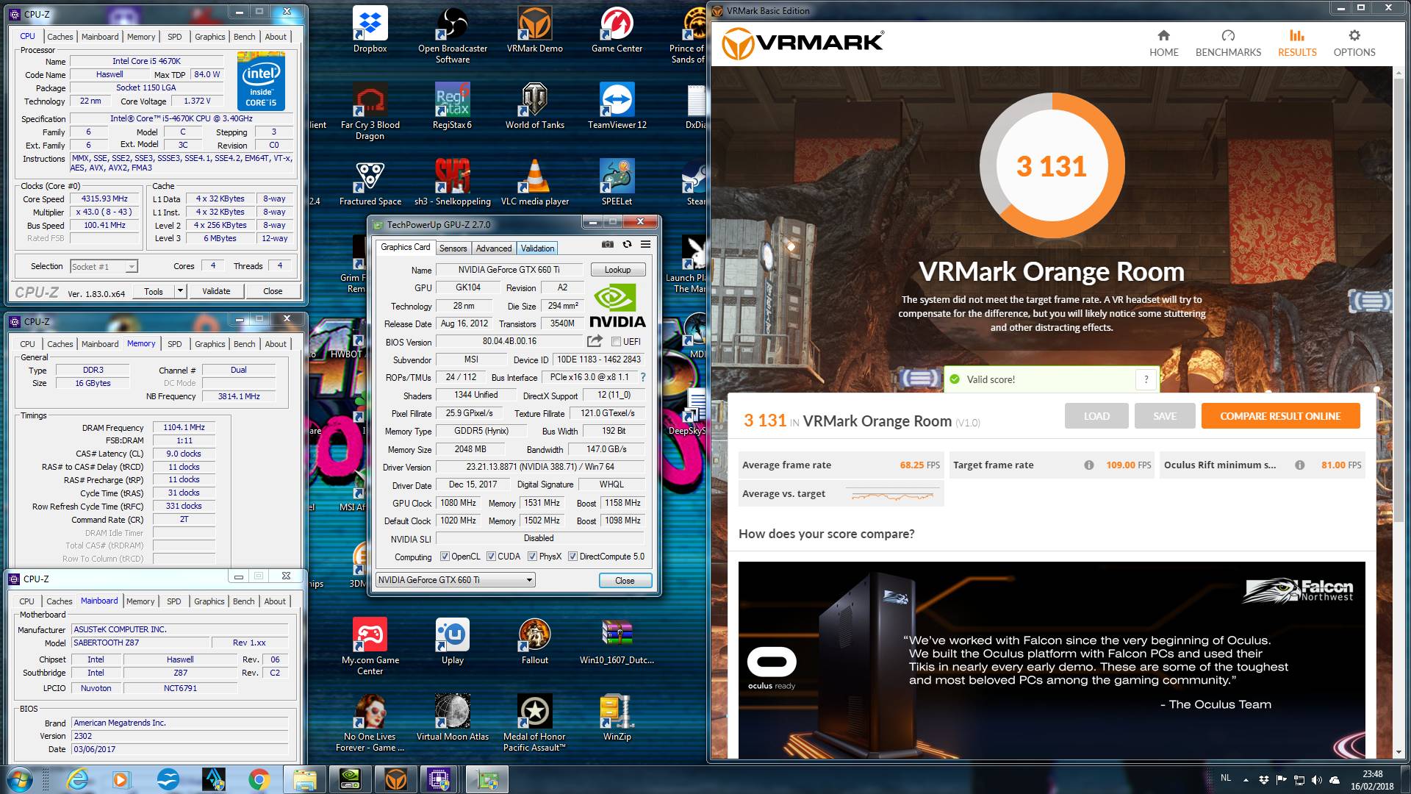Launch Far Cry 3 Blood Dragon shortcut

(x=370, y=112)
